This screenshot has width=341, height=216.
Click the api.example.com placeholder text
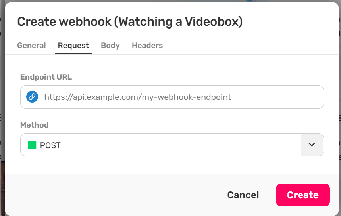[x=137, y=97]
